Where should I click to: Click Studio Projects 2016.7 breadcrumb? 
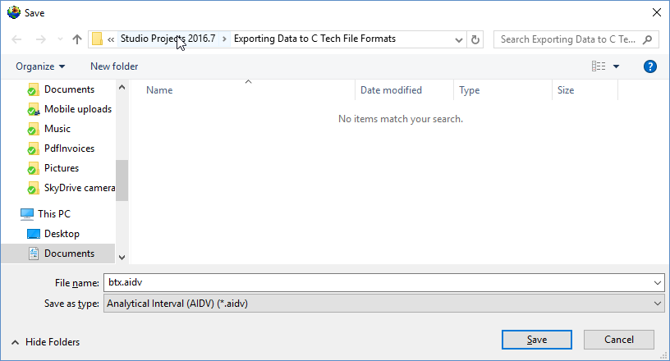click(167, 39)
